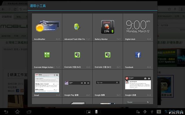Open the picture notification icon in status bar
Viewport: 185px width, 115px height.
tap(159, 112)
